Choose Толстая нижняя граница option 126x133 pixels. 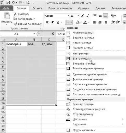coord(95,79)
